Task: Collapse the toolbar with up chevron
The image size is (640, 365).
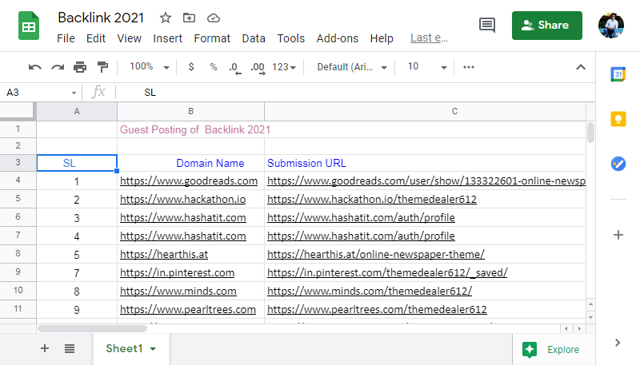Action: tap(581, 67)
